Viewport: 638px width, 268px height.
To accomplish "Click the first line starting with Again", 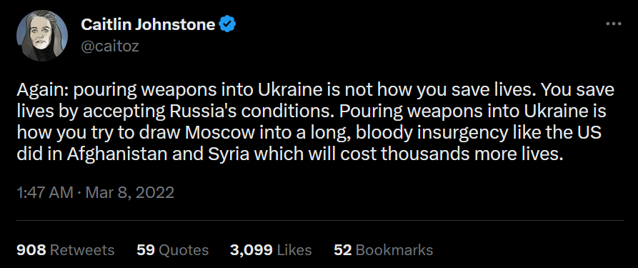I will click(316, 91).
